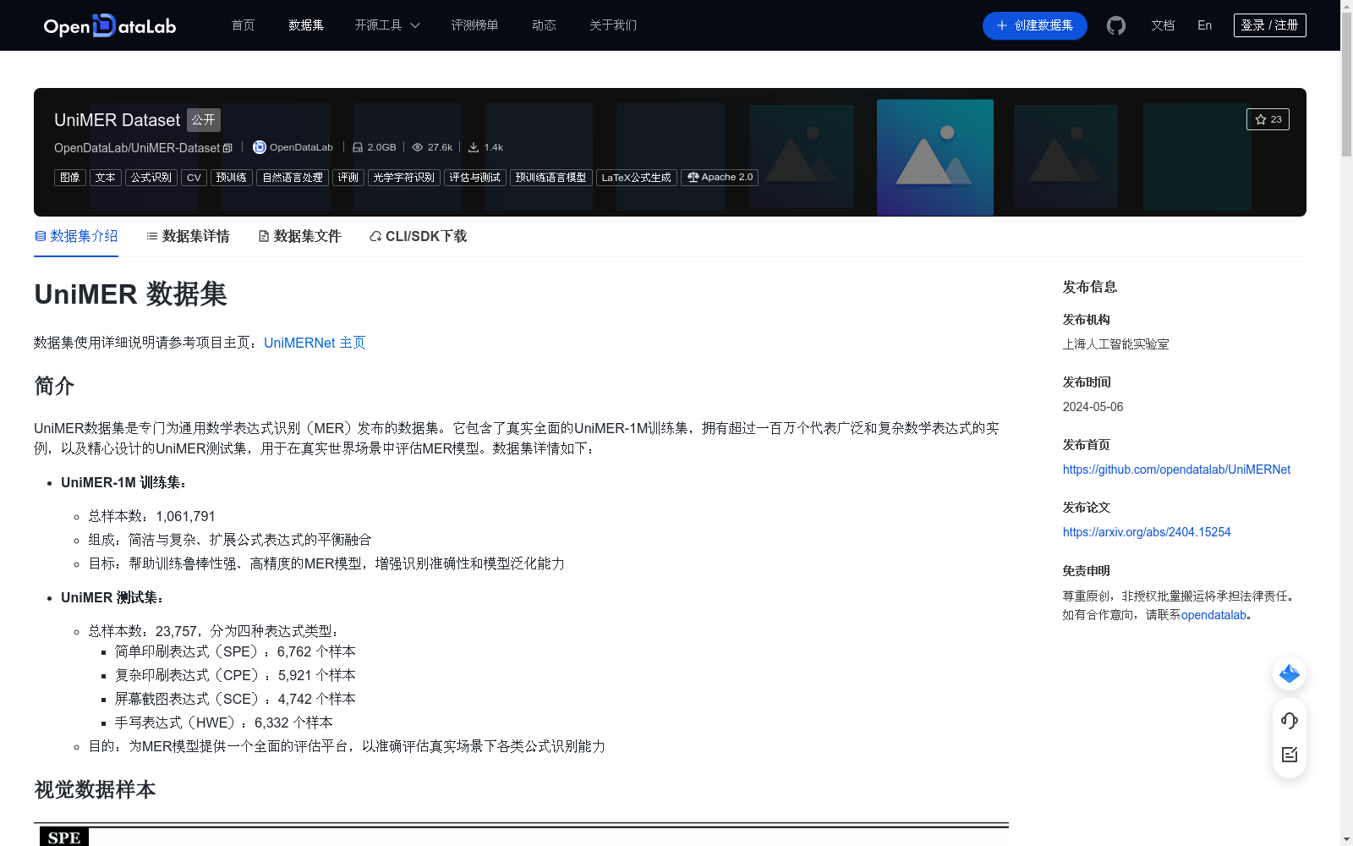Click the 评估与测试 tag

475,178
